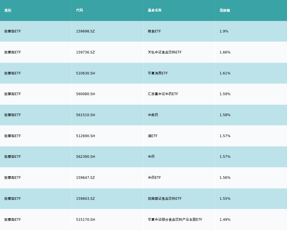Screen dimensions: 287x230
Task: Click the 1.58% change value
Action: [x=225, y=115]
